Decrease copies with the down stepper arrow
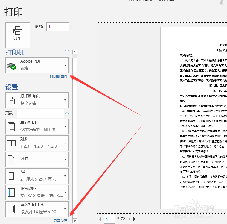The image size is (227, 224). (67, 29)
